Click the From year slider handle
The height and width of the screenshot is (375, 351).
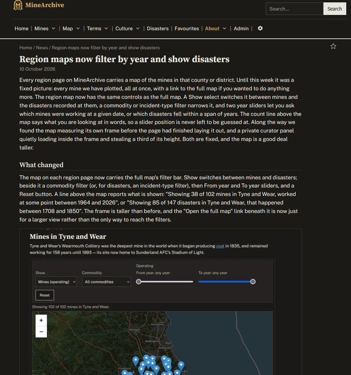point(139,282)
